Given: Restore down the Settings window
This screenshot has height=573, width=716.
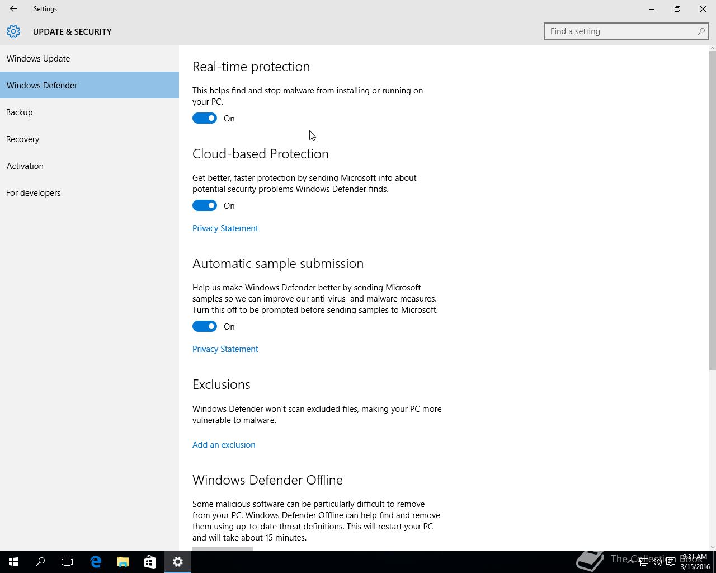Looking at the screenshot, I should coord(677,9).
